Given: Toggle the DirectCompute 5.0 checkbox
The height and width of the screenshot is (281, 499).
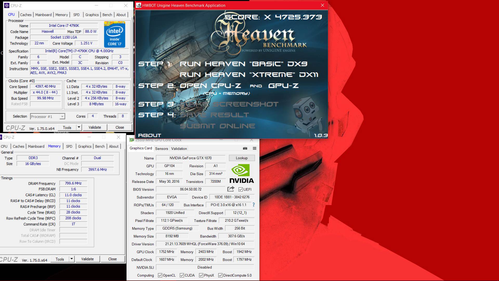Looking at the screenshot, I should [x=220, y=275].
